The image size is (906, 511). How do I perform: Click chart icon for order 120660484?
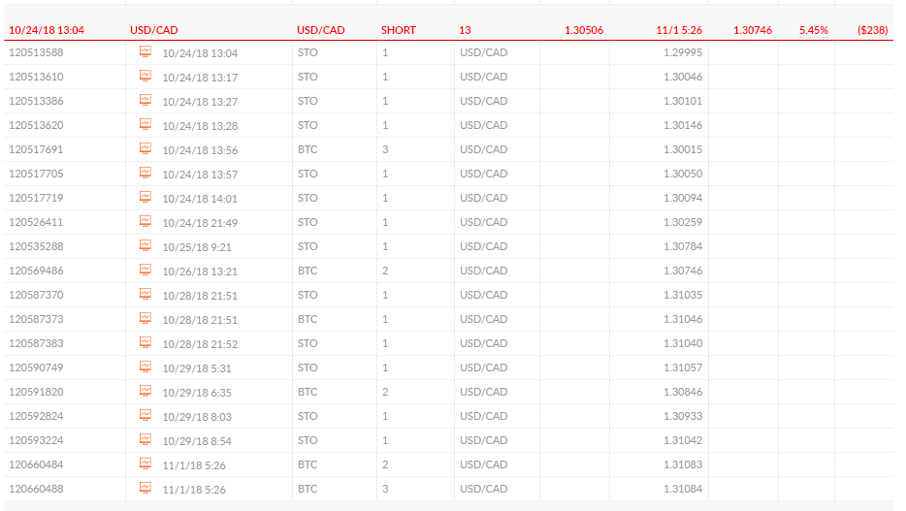pos(146,463)
